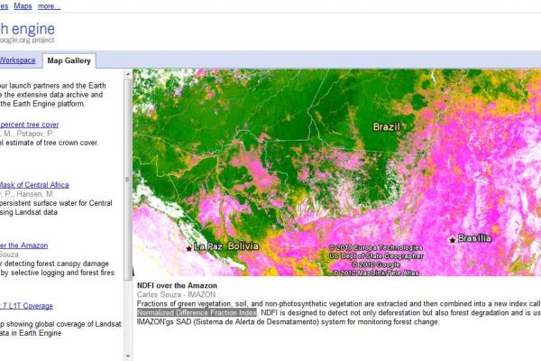The height and width of the screenshot is (361, 541).
Task: Switch to the Map Gallery tab
Action: (x=69, y=60)
